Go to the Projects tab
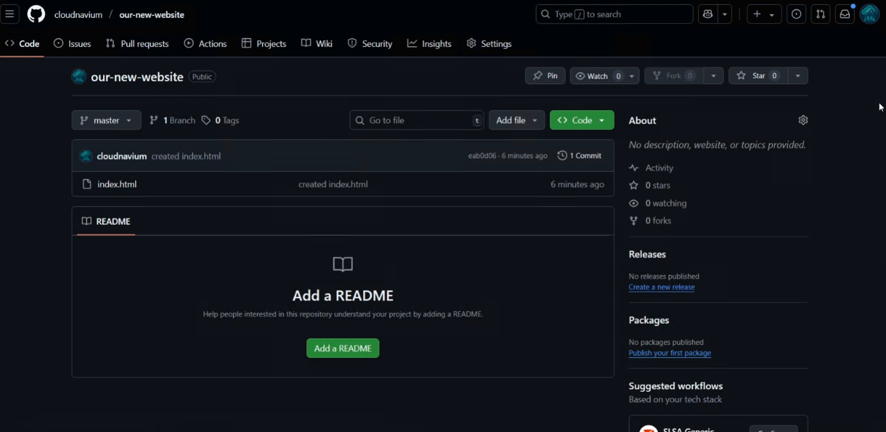The image size is (886, 432). tap(264, 44)
